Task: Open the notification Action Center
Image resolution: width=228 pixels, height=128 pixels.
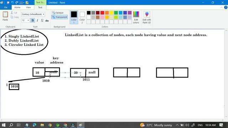Action: click(221, 125)
